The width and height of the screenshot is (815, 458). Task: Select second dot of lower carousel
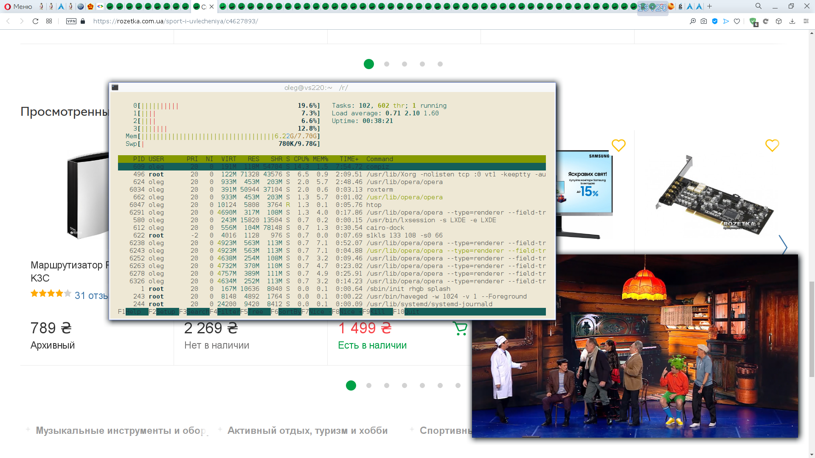[369, 385]
